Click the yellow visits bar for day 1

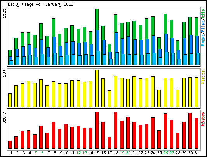(x=10, y=100)
